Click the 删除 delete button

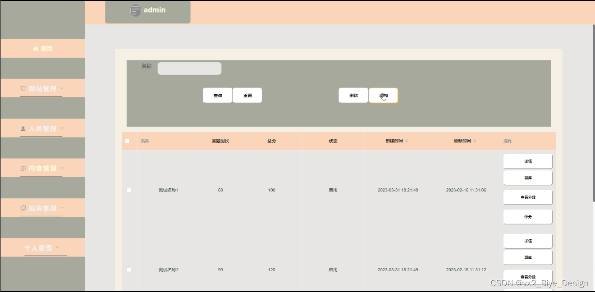(353, 96)
